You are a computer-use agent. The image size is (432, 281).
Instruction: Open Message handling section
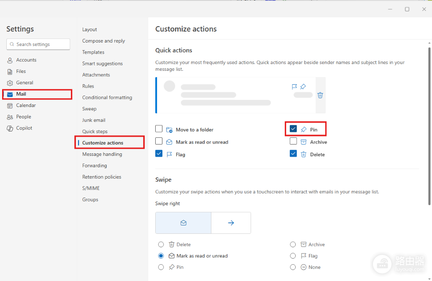pyautogui.click(x=102, y=154)
